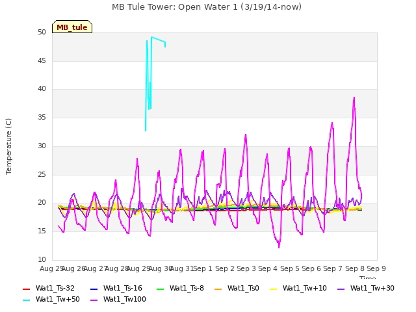The image size is (416, 312).
Task: Click magenta swatch for Wat1_Tw100
Action: coord(94,300)
